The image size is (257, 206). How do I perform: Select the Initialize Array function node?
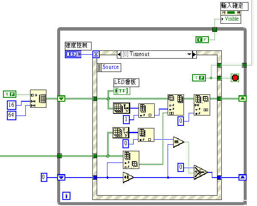(38, 99)
